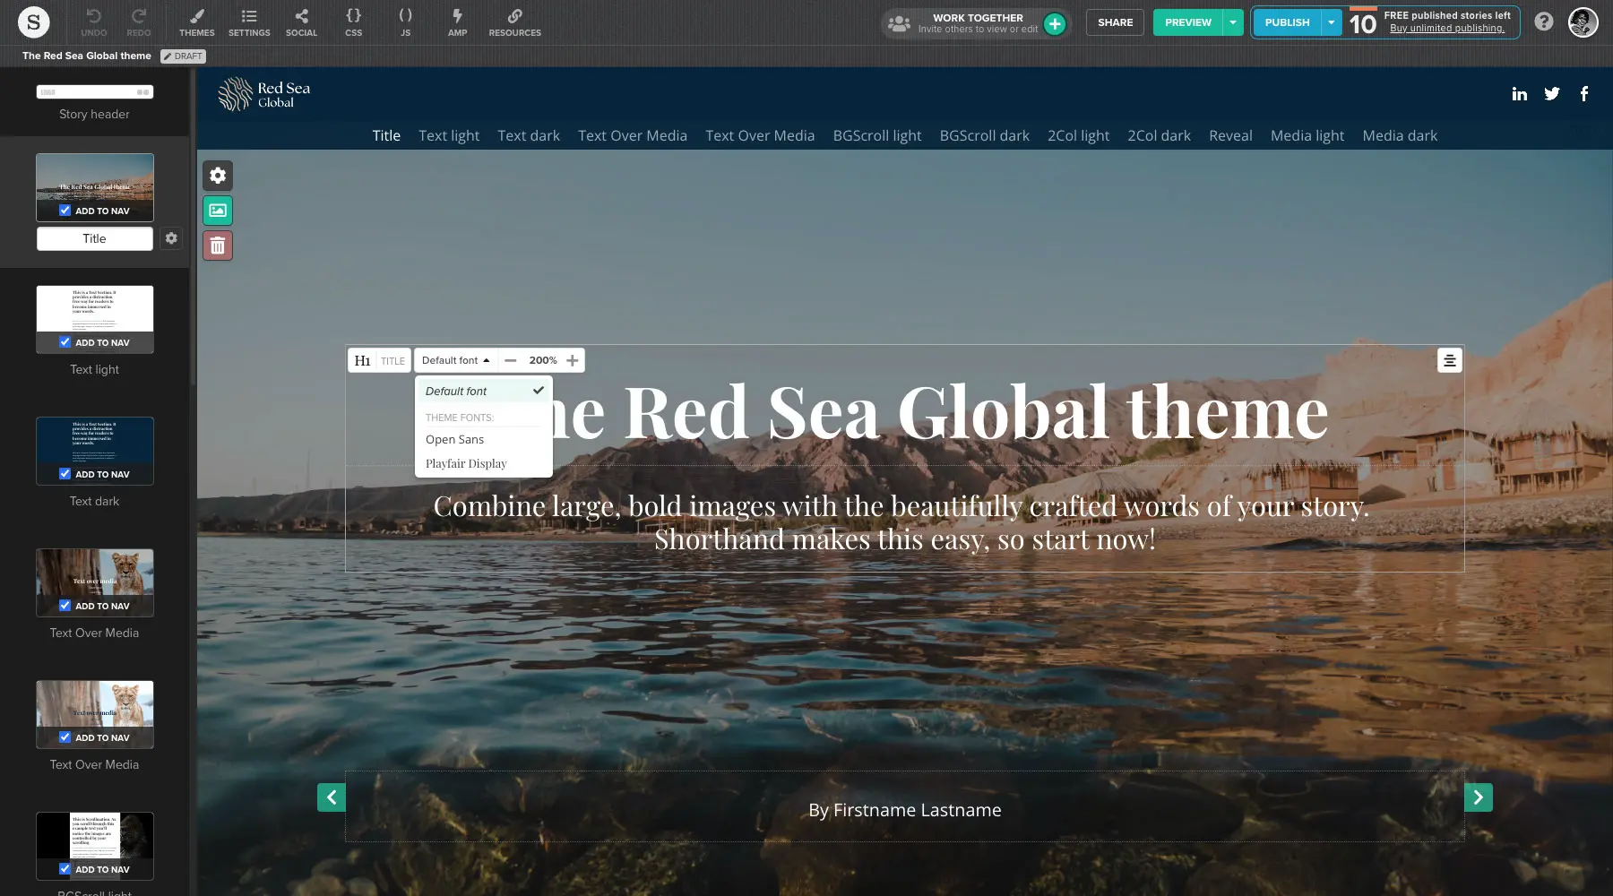
Task: Open the Publish options dropdown arrow
Action: 1332,22
